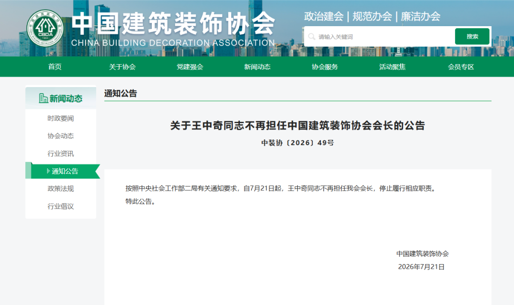Open the 会员专区 menu
Image resolution: width=514 pixels, height=305 pixels.
[461, 67]
